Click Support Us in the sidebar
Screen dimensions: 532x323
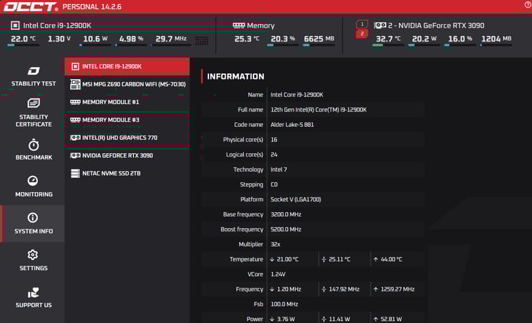click(33, 297)
